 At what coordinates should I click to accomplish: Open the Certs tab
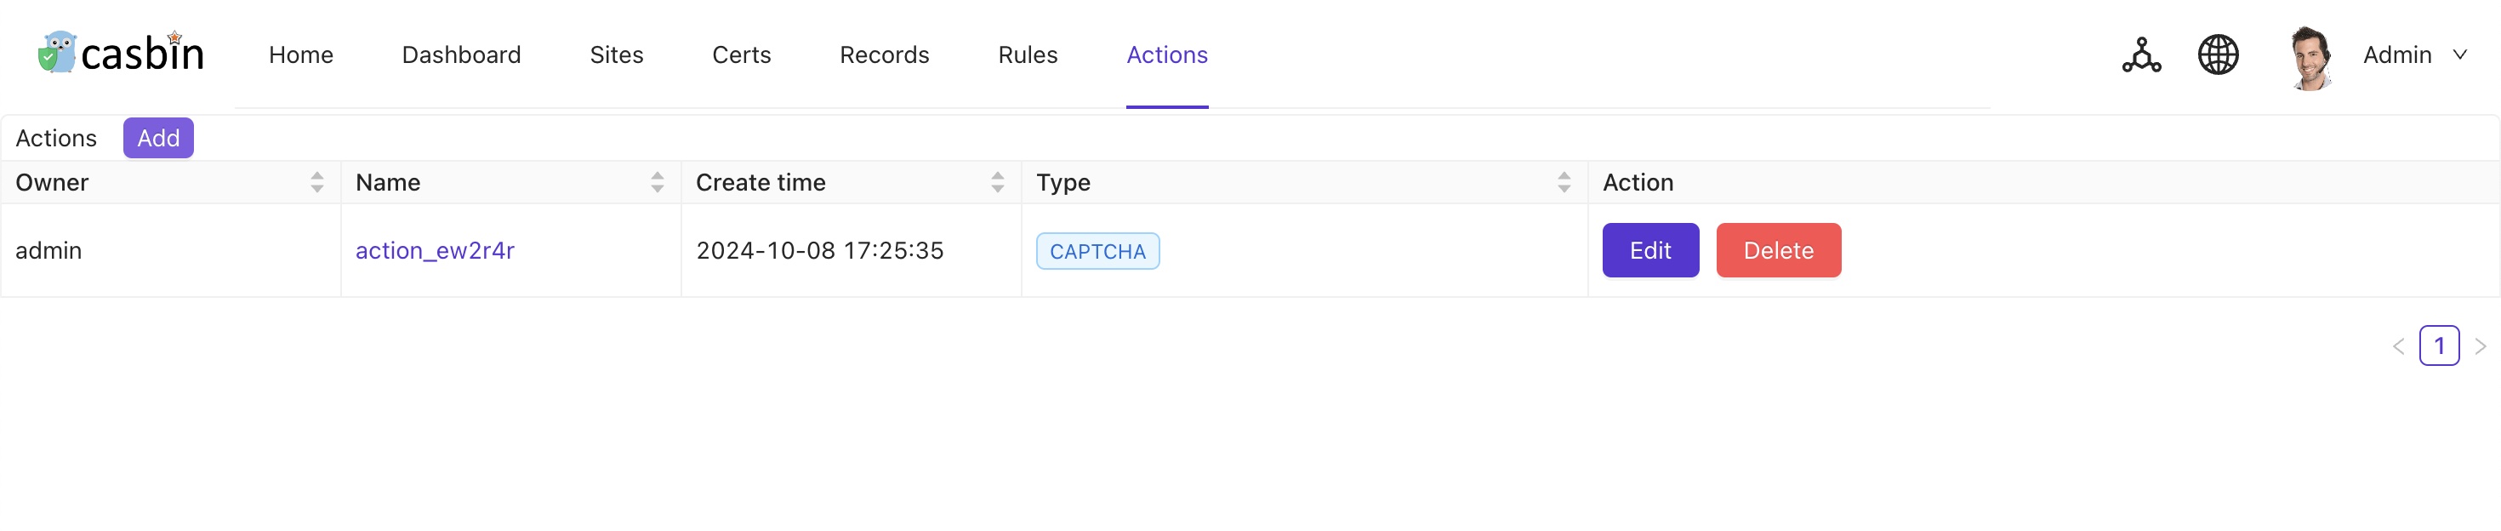point(742,55)
